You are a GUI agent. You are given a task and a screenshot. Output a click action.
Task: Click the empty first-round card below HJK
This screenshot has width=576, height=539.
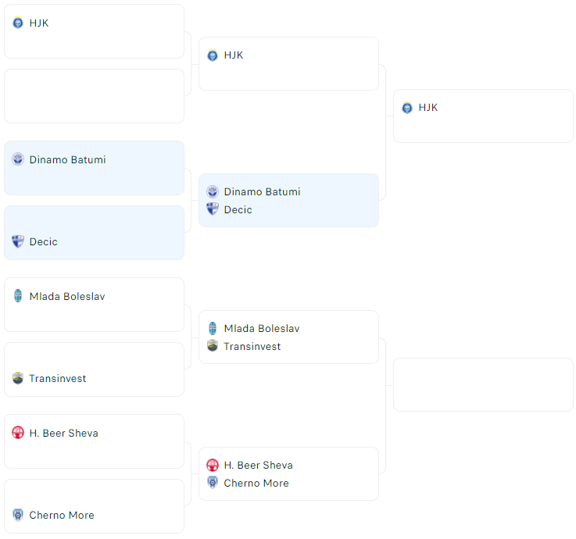coord(94,96)
